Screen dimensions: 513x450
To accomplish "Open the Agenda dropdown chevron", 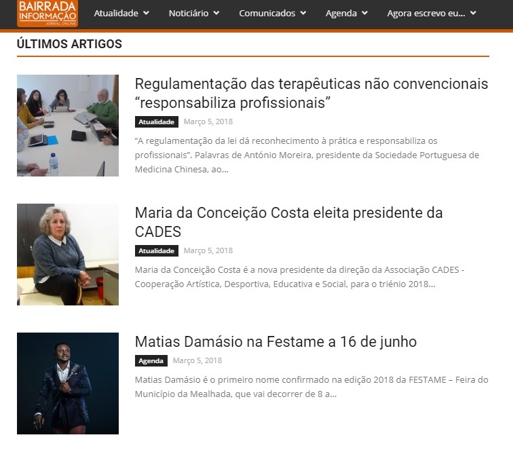I will point(365,13).
